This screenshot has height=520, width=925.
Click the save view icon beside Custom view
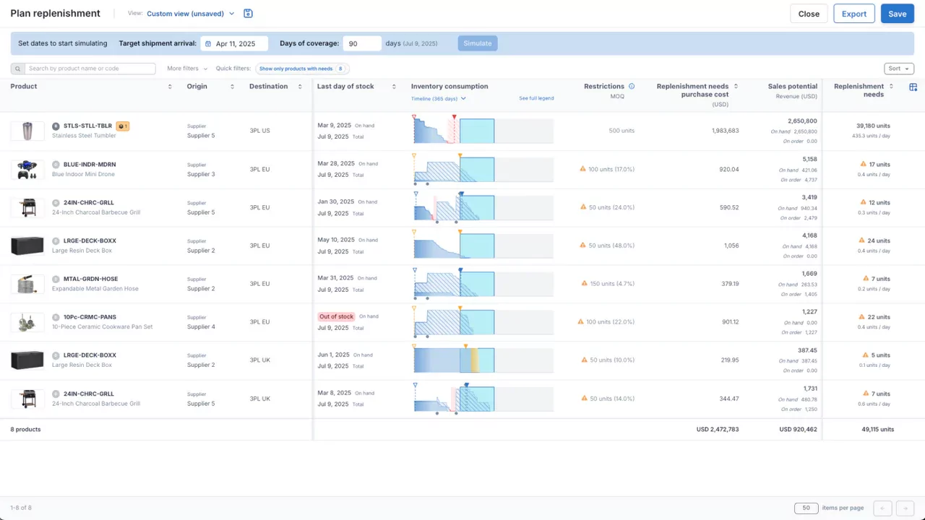click(x=248, y=14)
